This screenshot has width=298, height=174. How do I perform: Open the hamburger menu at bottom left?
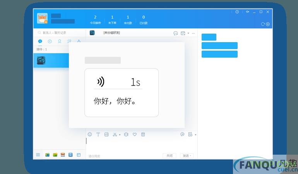pos(38,155)
